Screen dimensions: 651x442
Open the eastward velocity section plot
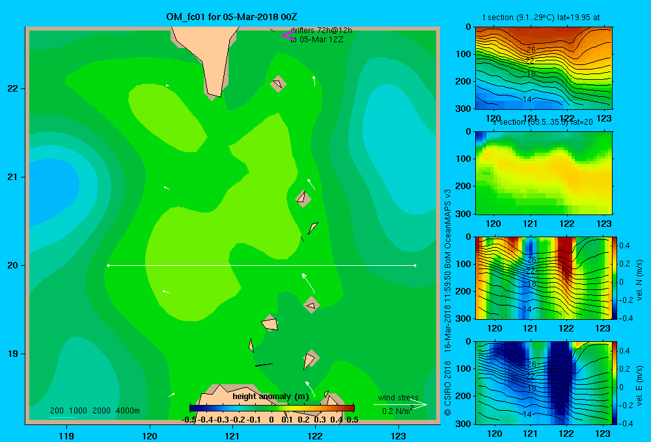(544, 383)
